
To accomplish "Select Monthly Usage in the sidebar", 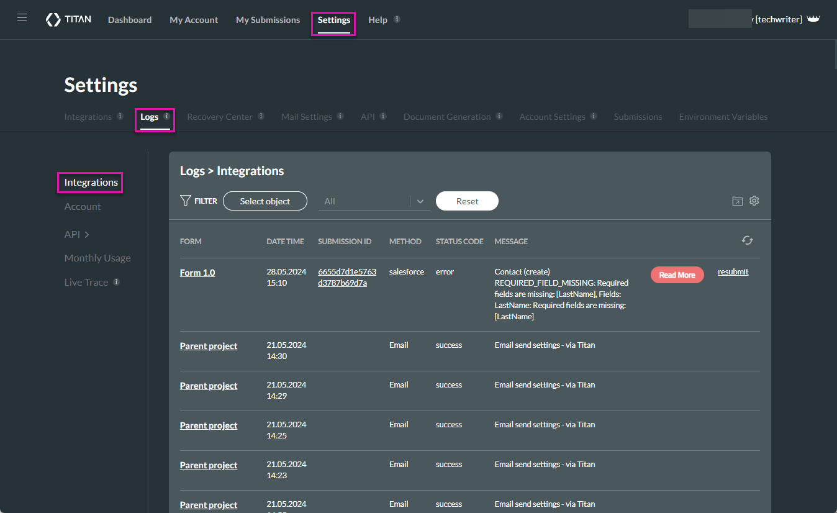I will point(97,258).
